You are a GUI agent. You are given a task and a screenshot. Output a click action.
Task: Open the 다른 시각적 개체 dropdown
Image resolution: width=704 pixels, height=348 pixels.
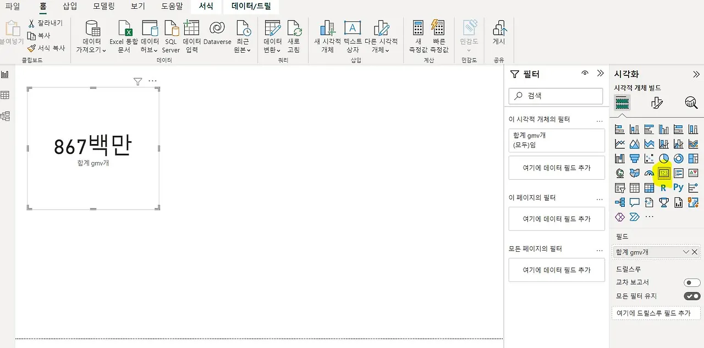pos(381,37)
